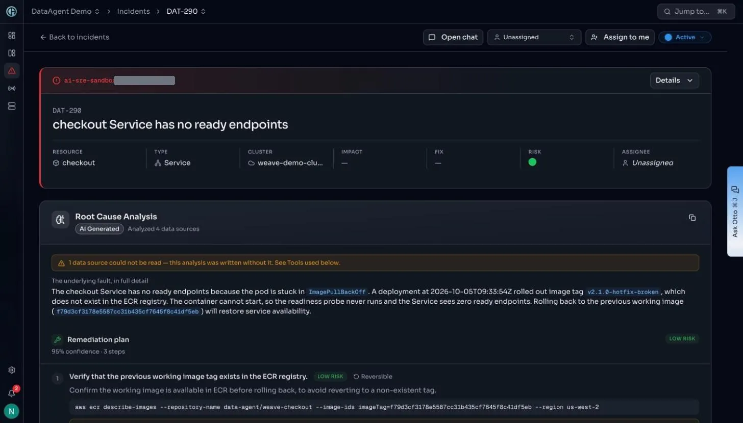Screen dimensions: 743x423
Task: Click the italic Unassigned assignee value
Action: (653, 163)
